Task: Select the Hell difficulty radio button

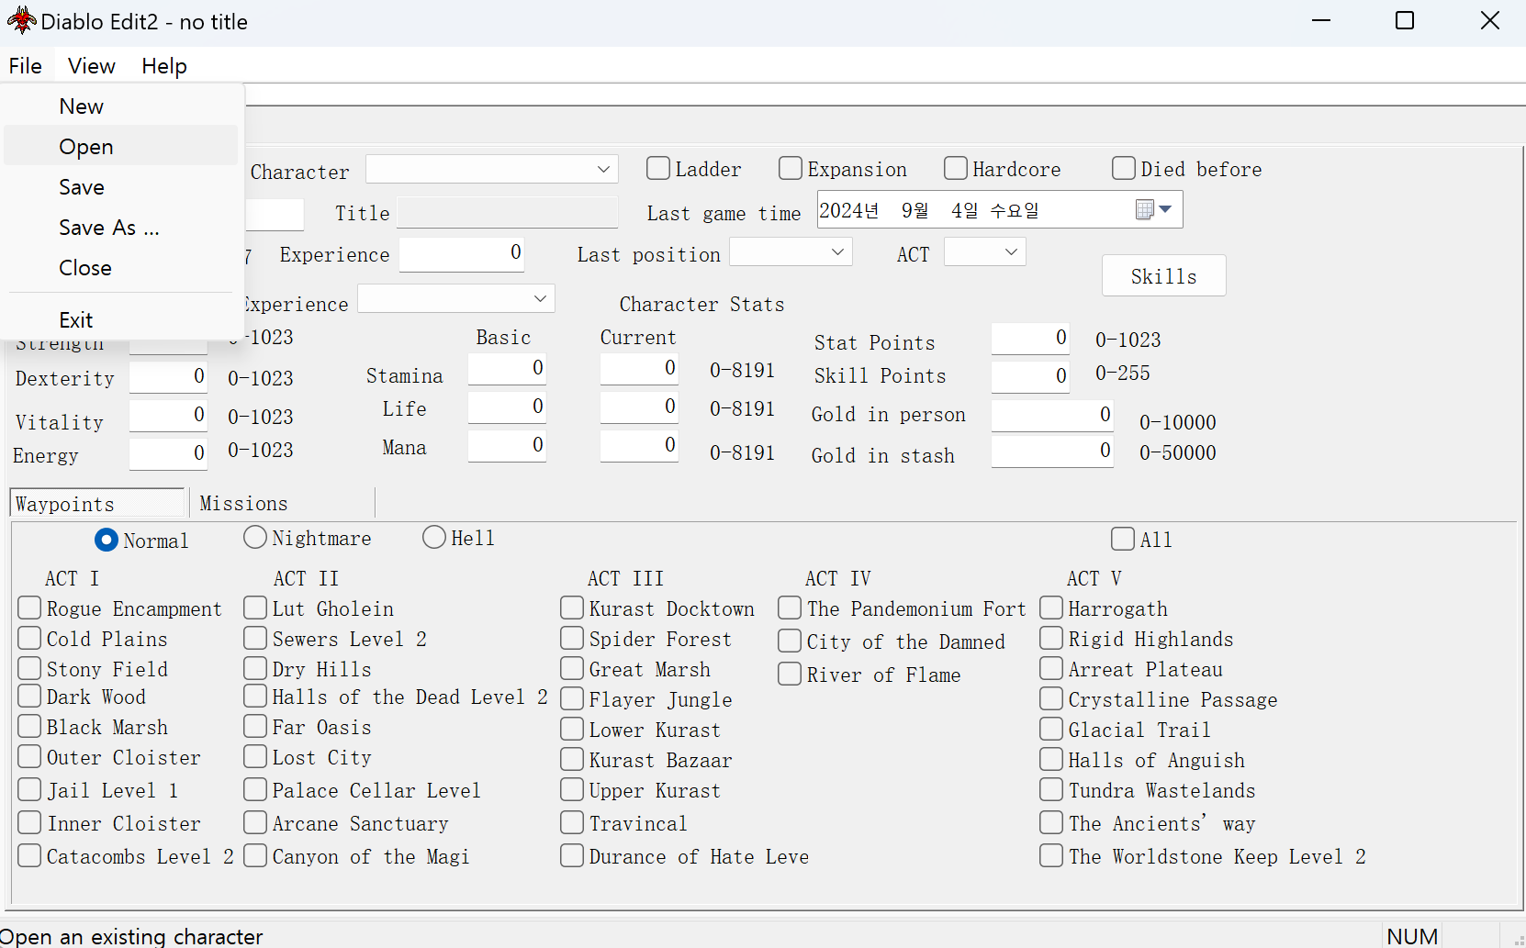Action: 433,537
